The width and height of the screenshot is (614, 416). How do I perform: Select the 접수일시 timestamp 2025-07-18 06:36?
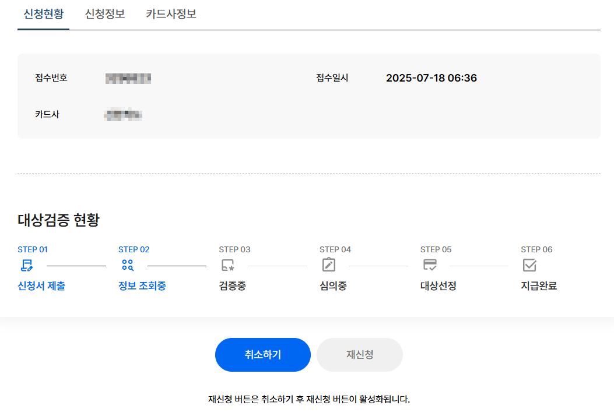click(x=433, y=77)
